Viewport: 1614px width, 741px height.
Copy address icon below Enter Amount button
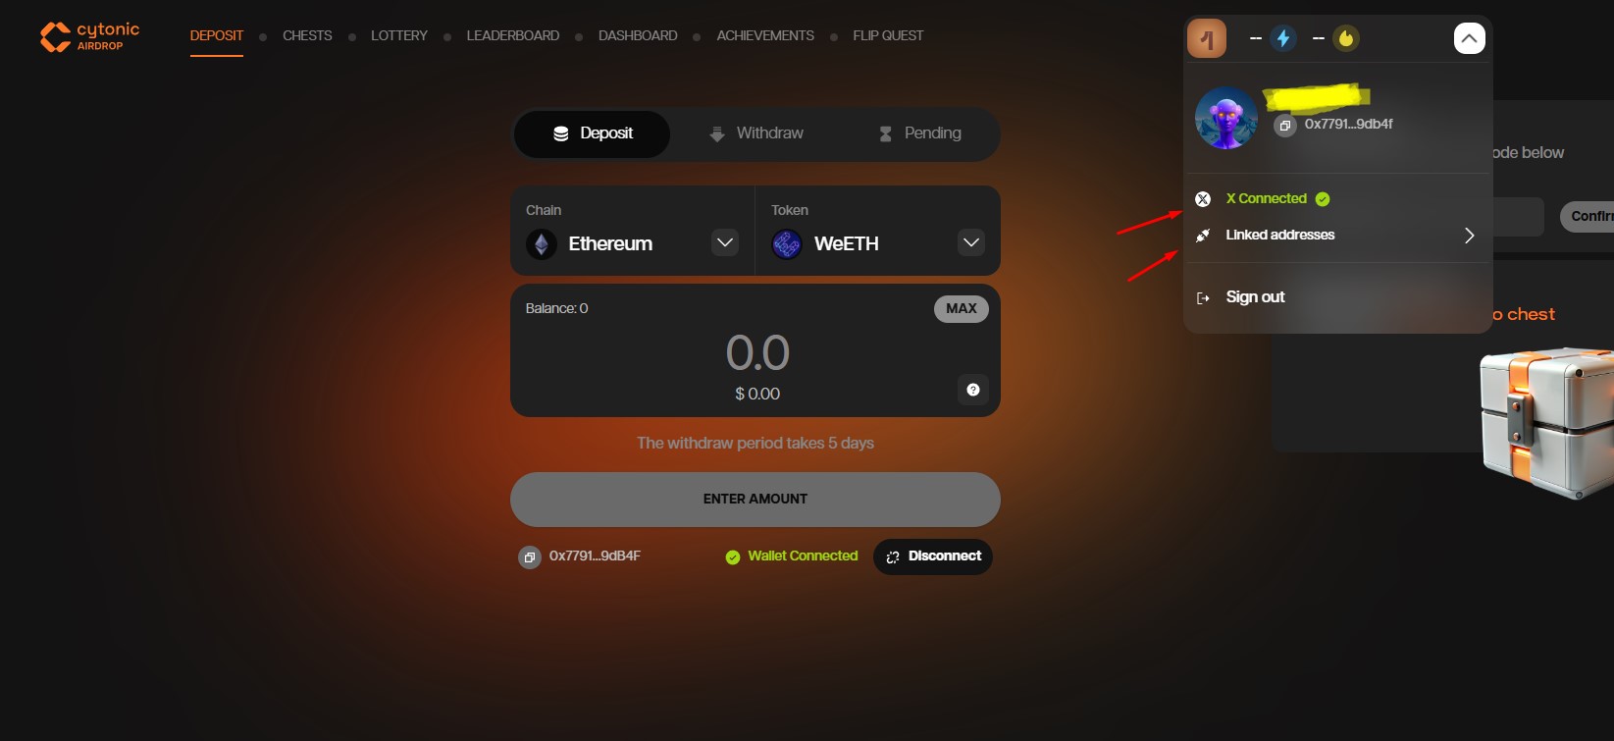click(x=530, y=557)
